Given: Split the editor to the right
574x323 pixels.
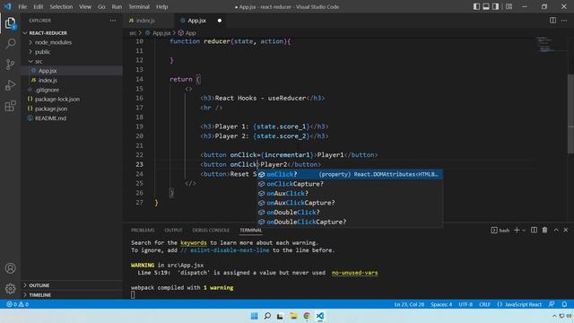Looking at the screenshot, I should pyautogui.click(x=552, y=21).
